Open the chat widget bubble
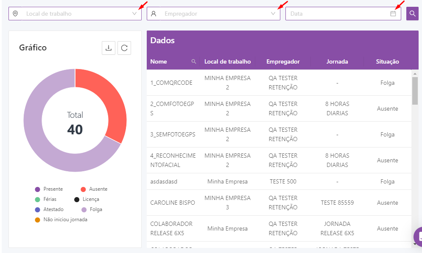422x253 pixels. [x=418, y=236]
